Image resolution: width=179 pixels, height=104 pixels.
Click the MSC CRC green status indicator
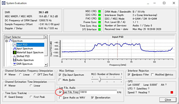pos(100,11)
